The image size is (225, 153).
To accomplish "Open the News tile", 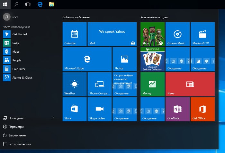I will (x=190, y=84).
